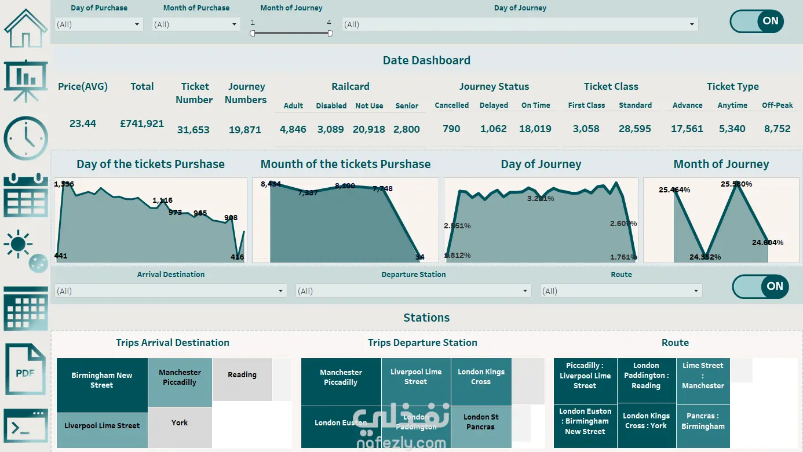Open the calendar with rings icon
803x452 pixels.
tap(25, 195)
